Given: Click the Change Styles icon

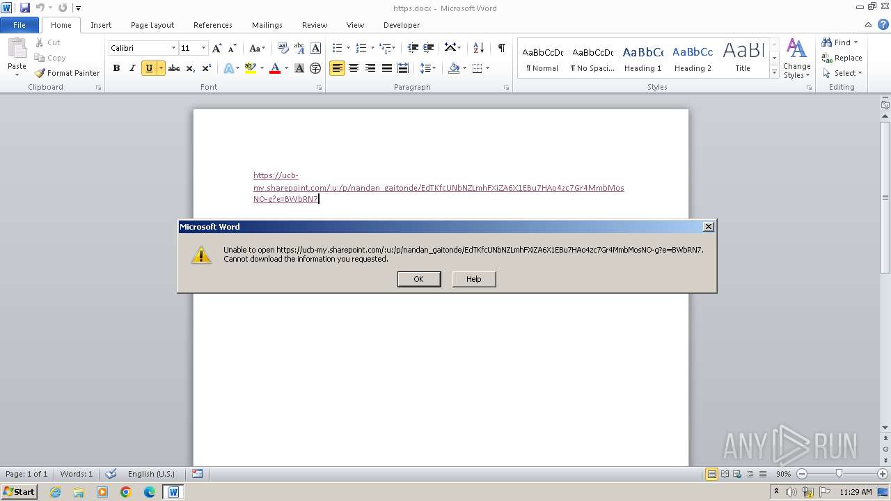Looking at the screenshot, I should coord(796,49).
